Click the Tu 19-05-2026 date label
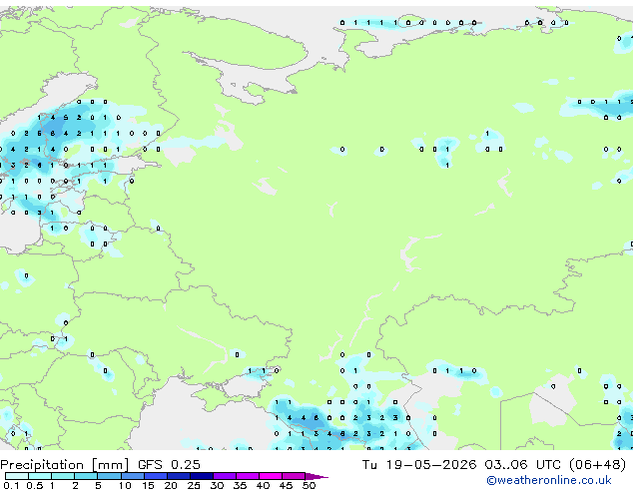Image resolution: width=633 pixels, height=489 pixels. 419,465
